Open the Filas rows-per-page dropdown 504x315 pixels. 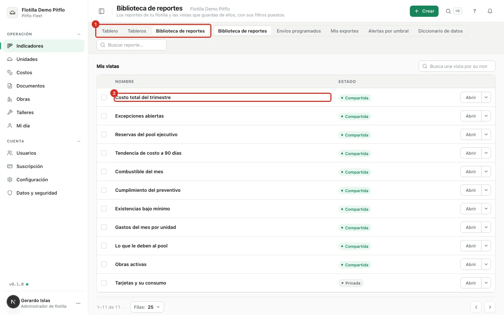pyautogui.click(x=147, y=307)
